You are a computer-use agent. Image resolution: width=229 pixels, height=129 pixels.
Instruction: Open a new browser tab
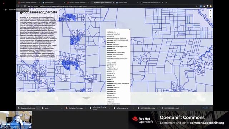[x=166, y=3]
